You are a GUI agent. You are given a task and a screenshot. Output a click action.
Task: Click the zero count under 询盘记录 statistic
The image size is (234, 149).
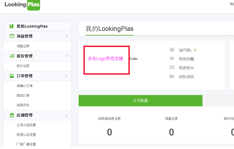click(x=172, y=132)
